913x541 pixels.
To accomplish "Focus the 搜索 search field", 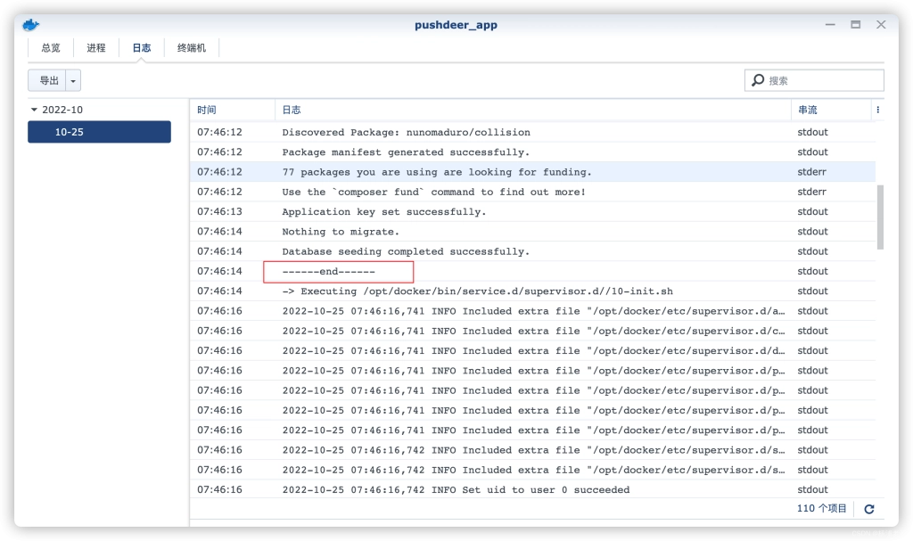I will (822, 80).
